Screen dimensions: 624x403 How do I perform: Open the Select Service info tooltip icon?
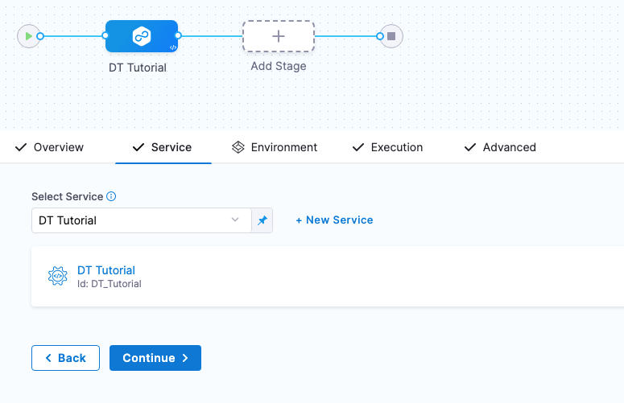coord(112,196)
